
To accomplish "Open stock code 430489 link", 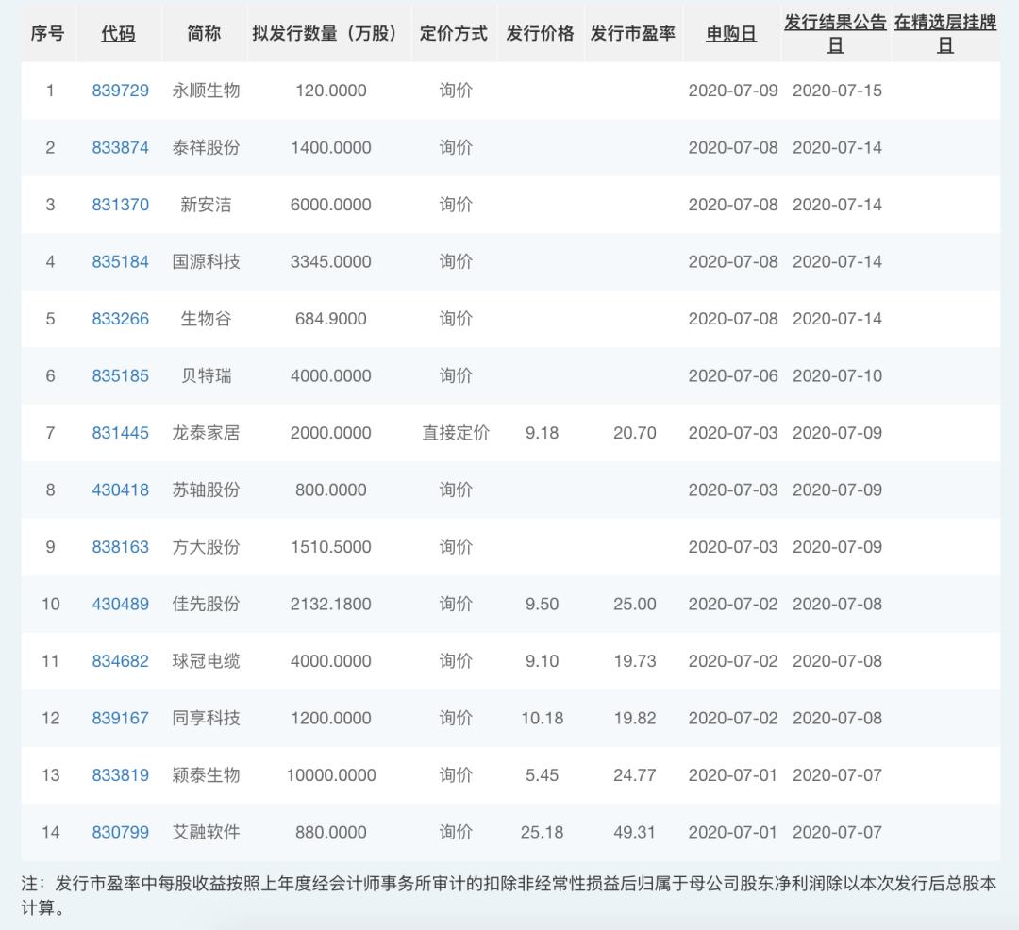I will coord(118,604).
